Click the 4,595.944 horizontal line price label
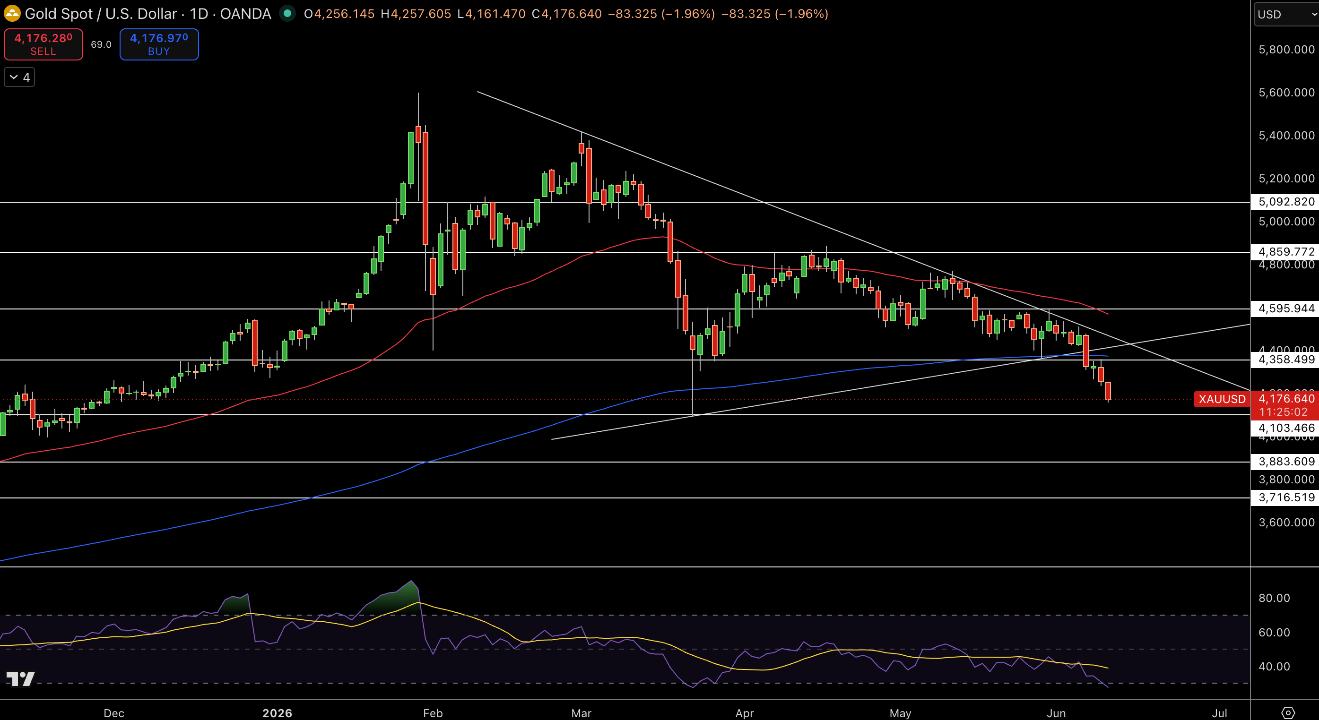This screenshot has height=720, width=1319. coord(1286,309)
